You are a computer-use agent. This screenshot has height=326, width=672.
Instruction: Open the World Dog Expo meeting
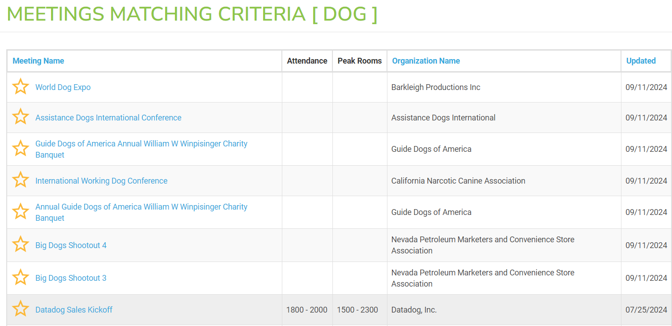(63, 87)
